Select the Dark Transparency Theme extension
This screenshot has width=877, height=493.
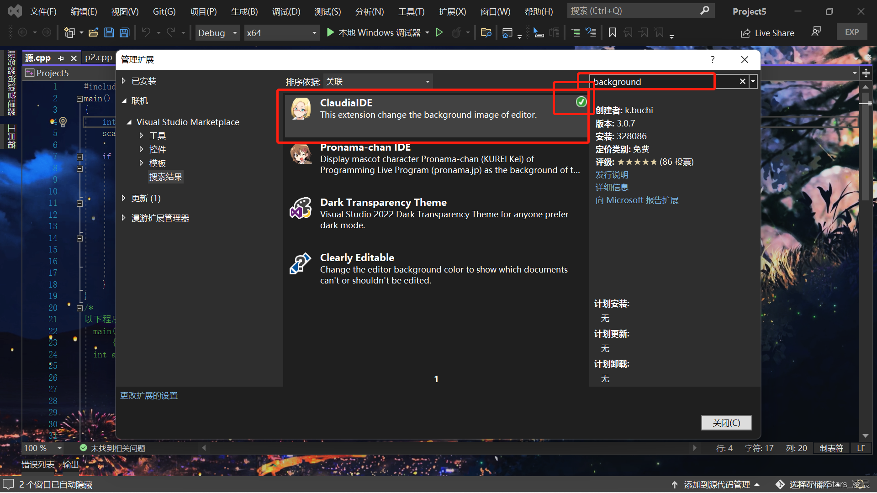(436, 214)
